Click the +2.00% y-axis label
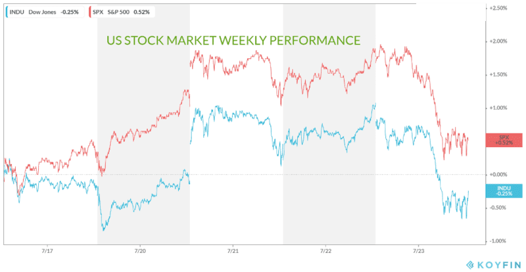 pyautogui.click(x=500, y=41)
